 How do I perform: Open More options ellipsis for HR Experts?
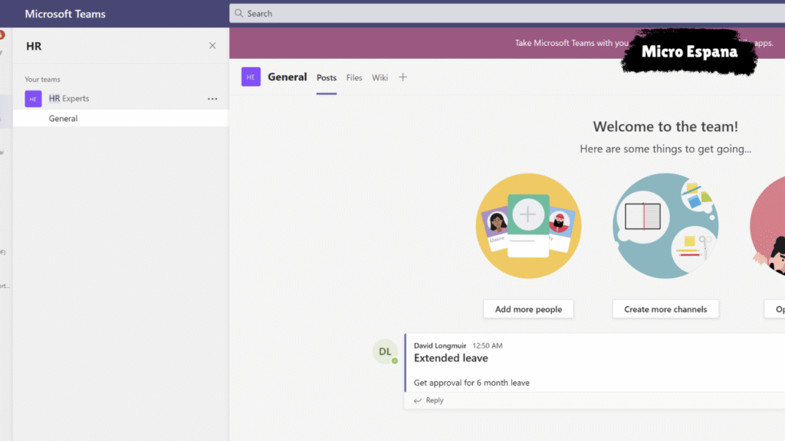pyautogui.click(x=212, y=99)
